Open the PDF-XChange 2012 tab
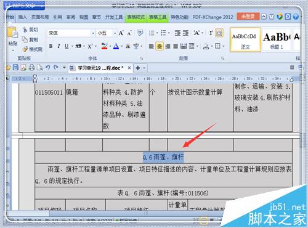 (213, 17)
